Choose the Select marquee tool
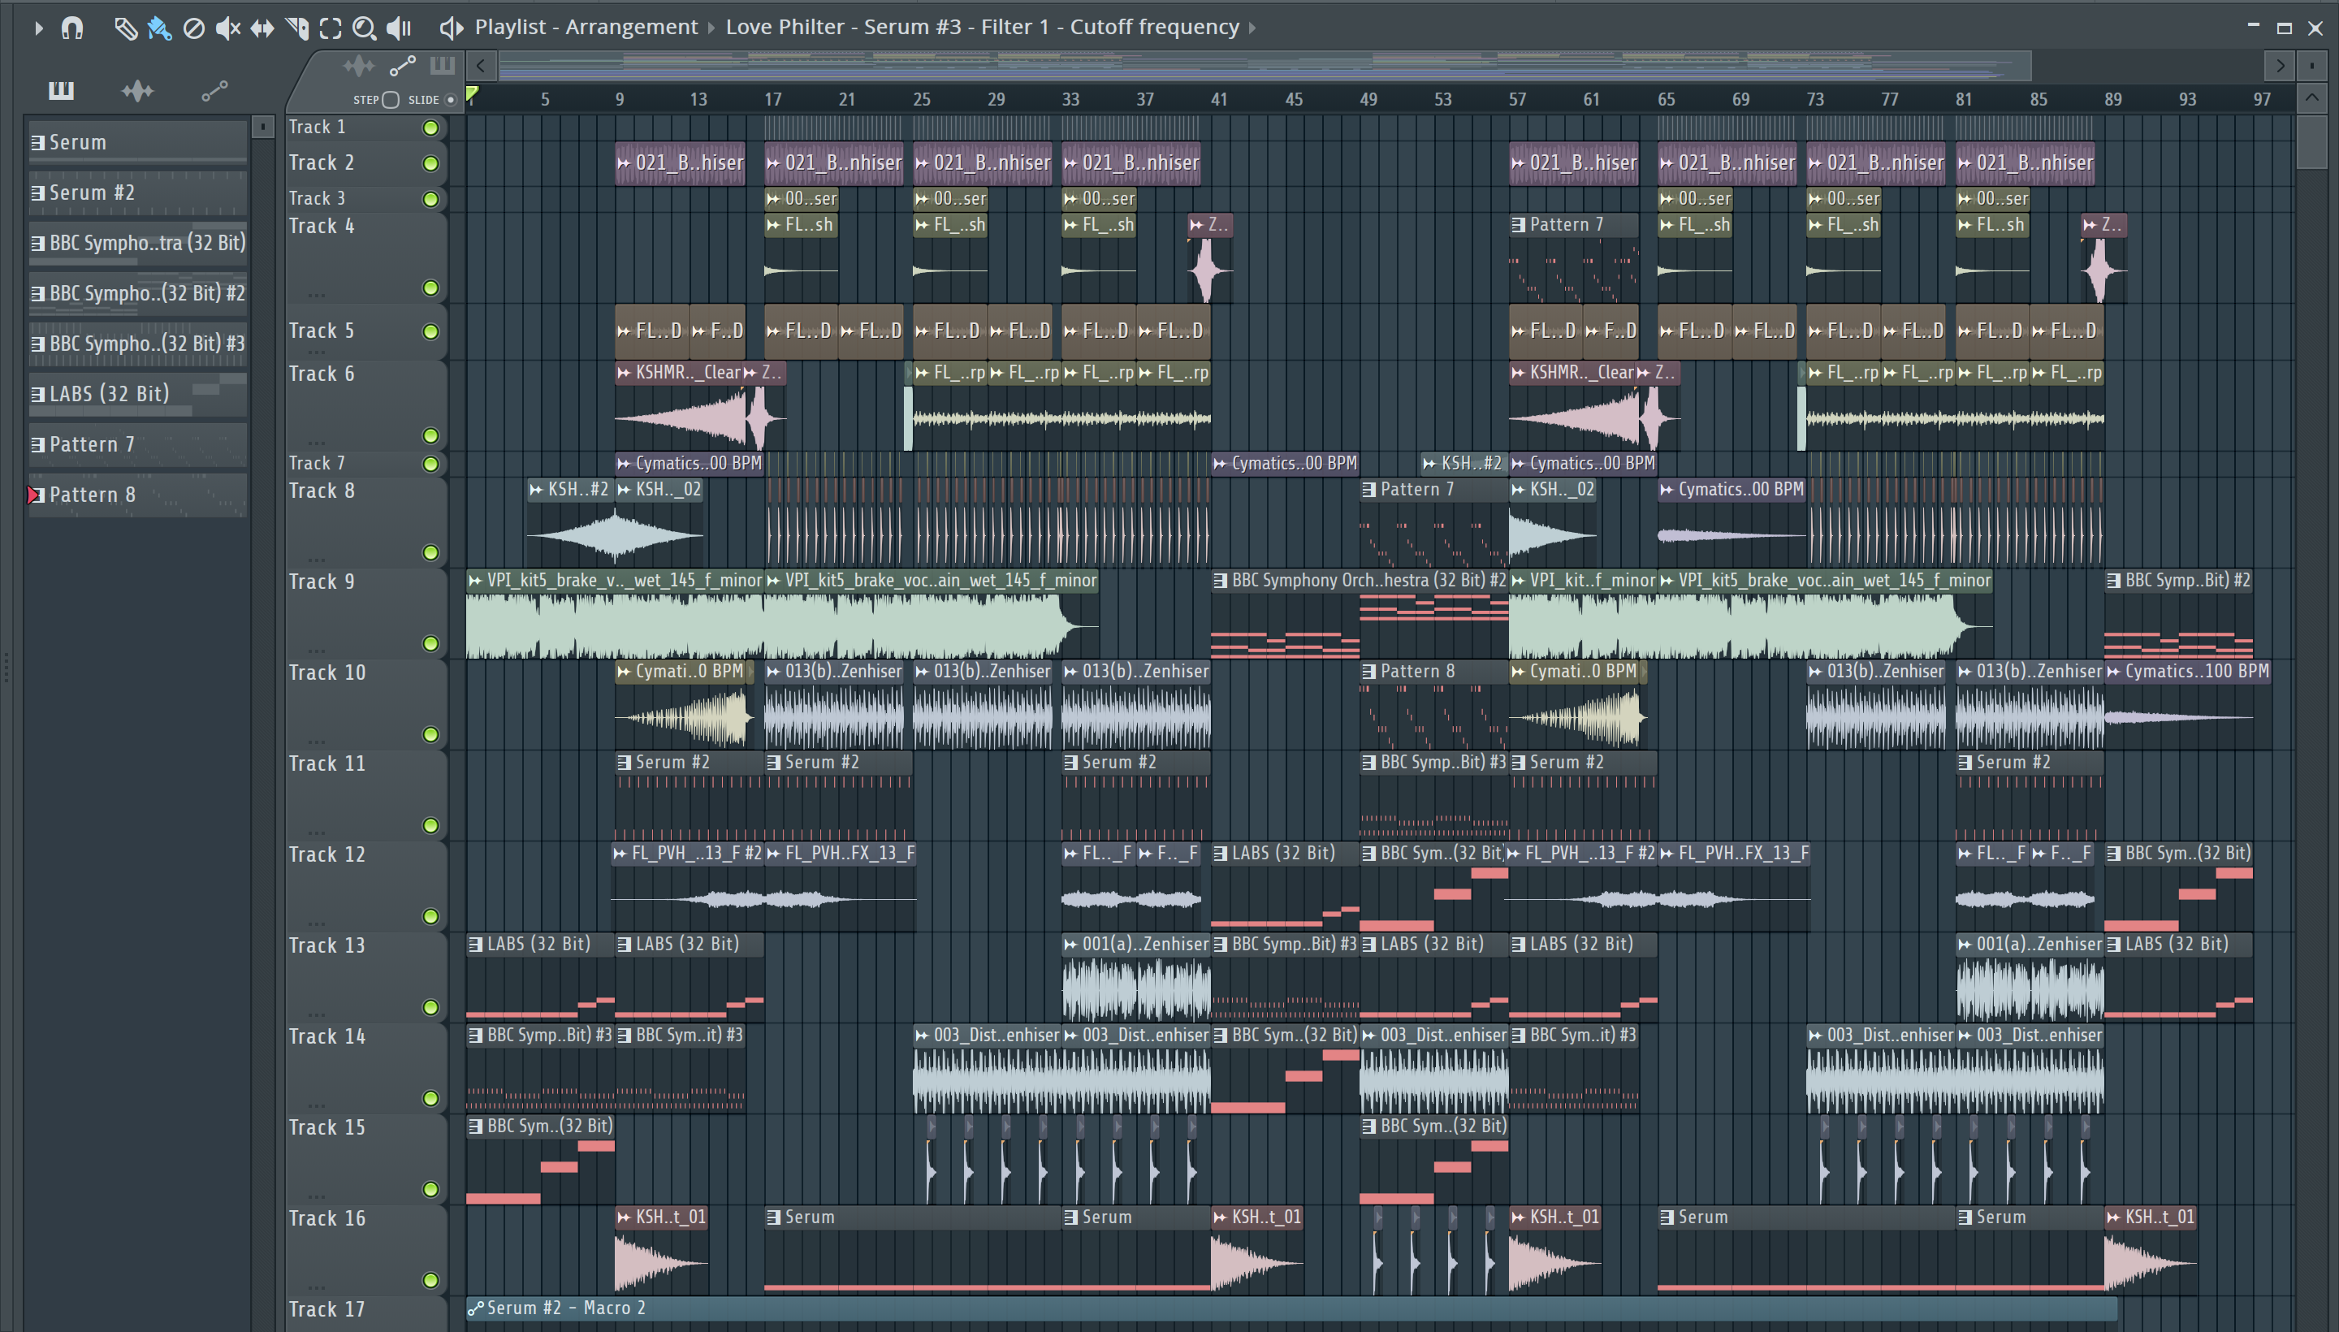This screenshot has height=1332, width=2339. pyautogui.click(x=331, y=28)
